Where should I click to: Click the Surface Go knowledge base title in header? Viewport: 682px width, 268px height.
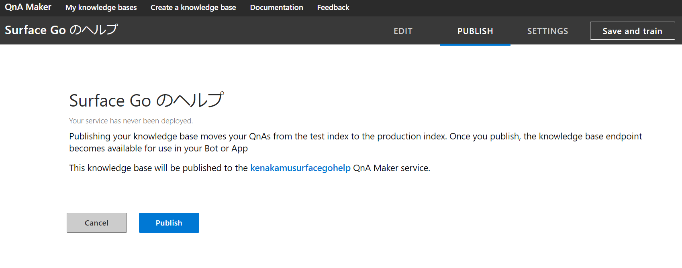click(61, 30)
